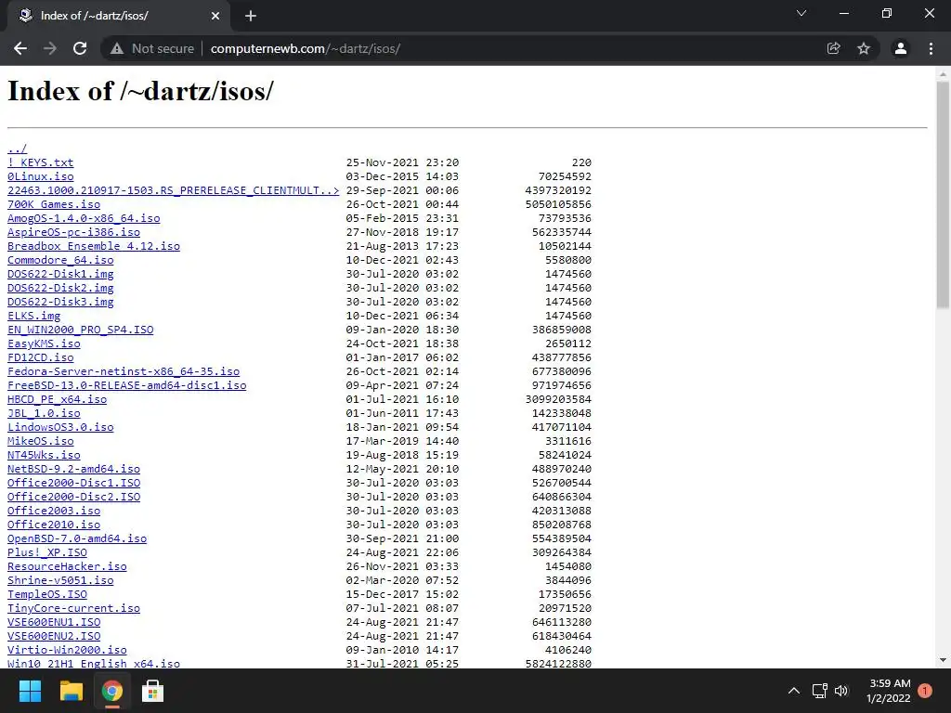Click TinyCore-current.iso link

(73, 609)
